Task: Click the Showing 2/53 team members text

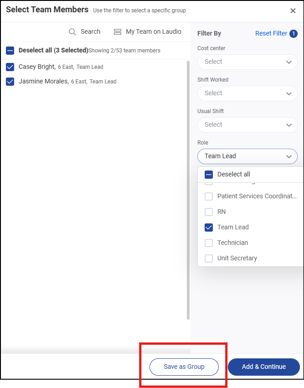Action: [x=124, y=51]
